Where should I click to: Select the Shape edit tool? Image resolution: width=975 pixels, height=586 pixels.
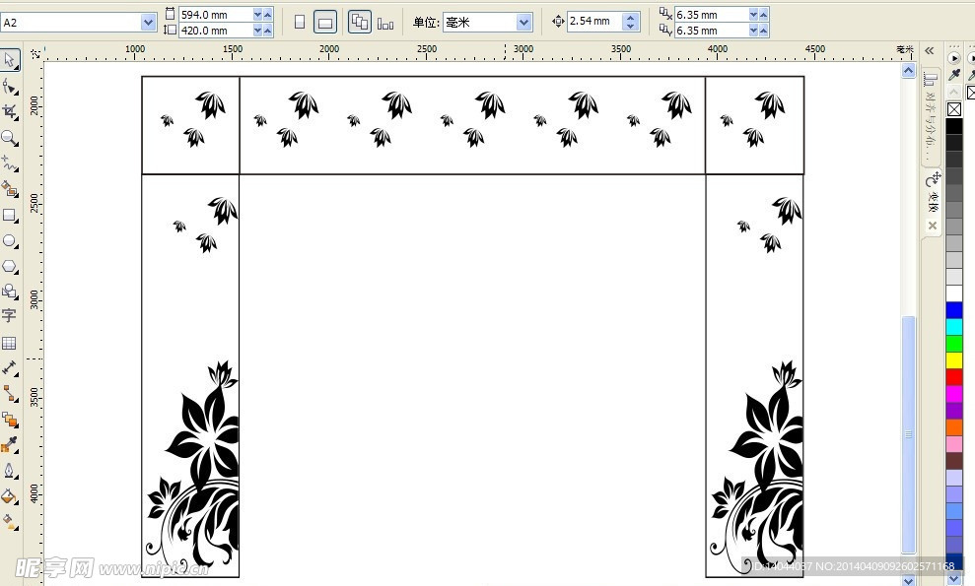(x=9, y=87)
